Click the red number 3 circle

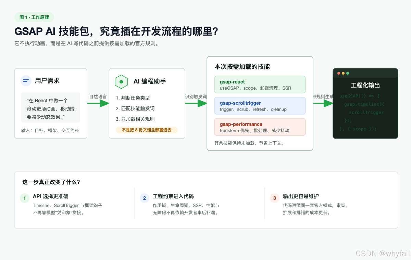pos(275,198)
